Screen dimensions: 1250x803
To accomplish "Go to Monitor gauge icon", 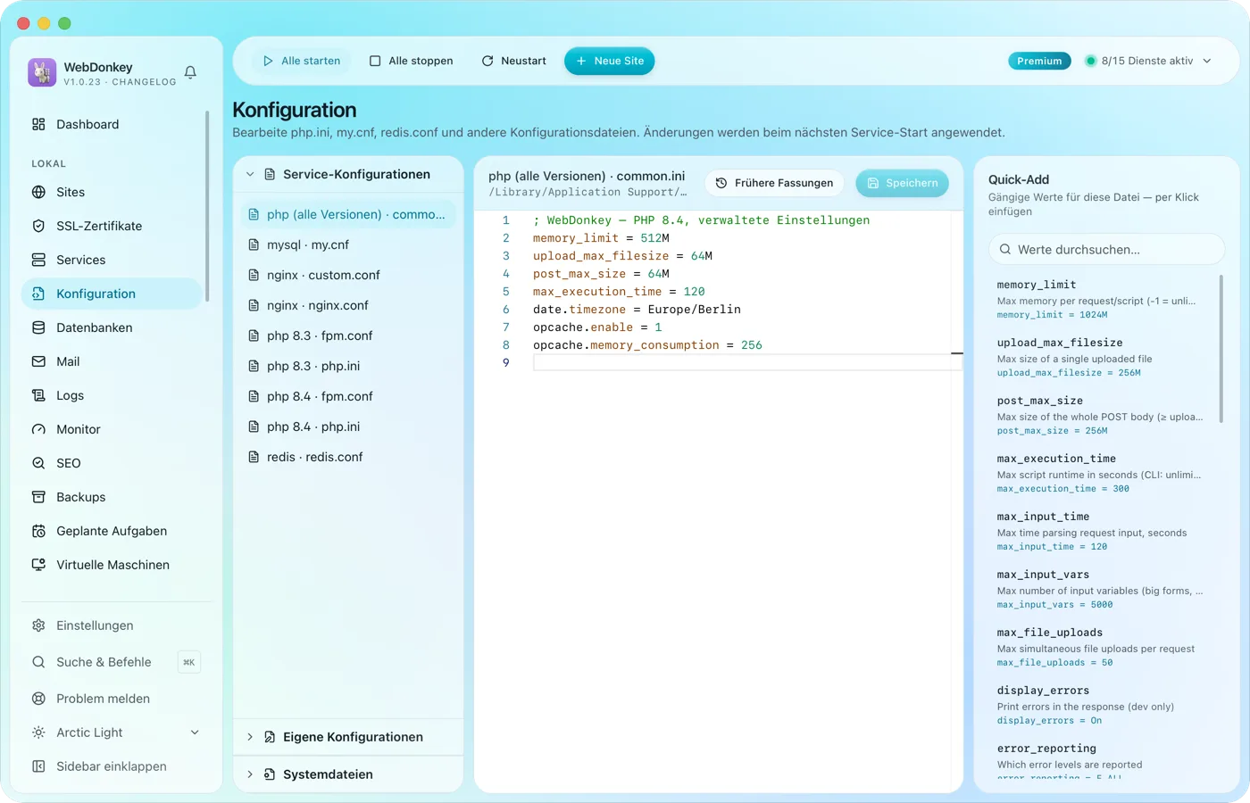I will coord(38,429).
